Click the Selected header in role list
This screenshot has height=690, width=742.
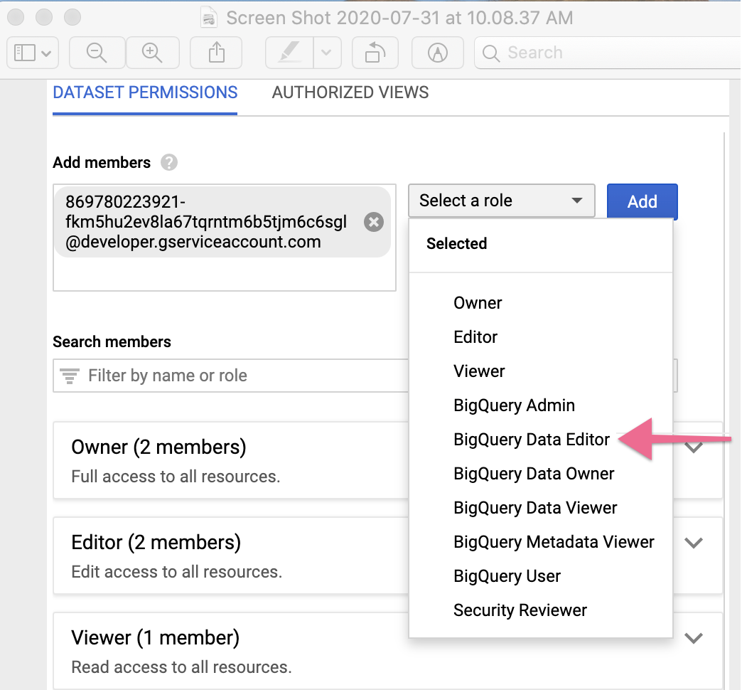457,243
